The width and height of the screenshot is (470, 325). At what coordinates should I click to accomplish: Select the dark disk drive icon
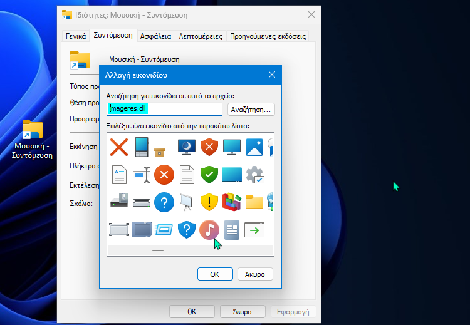tap(119, 200)
